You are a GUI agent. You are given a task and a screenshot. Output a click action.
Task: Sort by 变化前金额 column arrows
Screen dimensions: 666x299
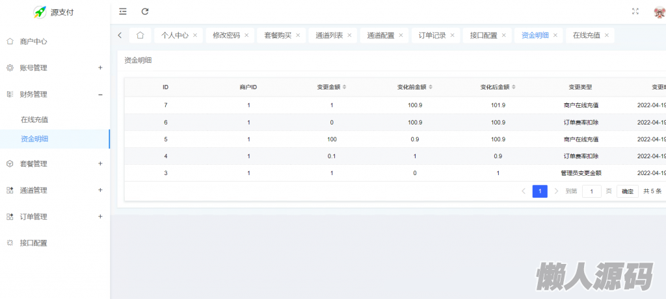431,87
